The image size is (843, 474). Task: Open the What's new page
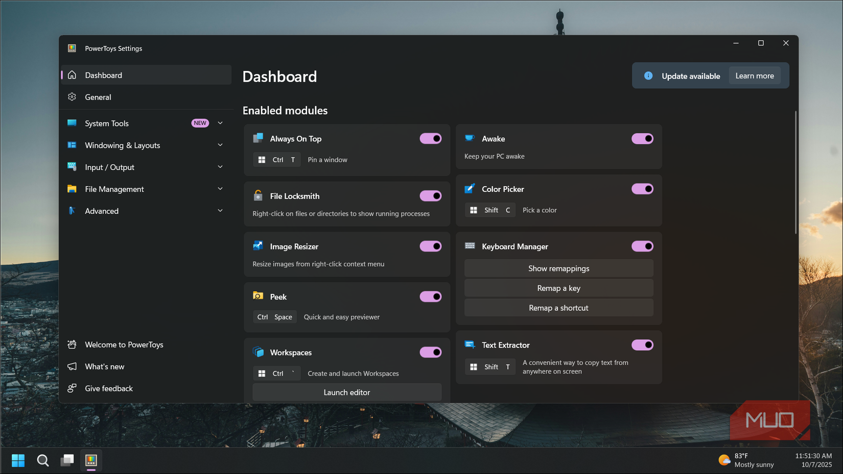pos(105,366)
